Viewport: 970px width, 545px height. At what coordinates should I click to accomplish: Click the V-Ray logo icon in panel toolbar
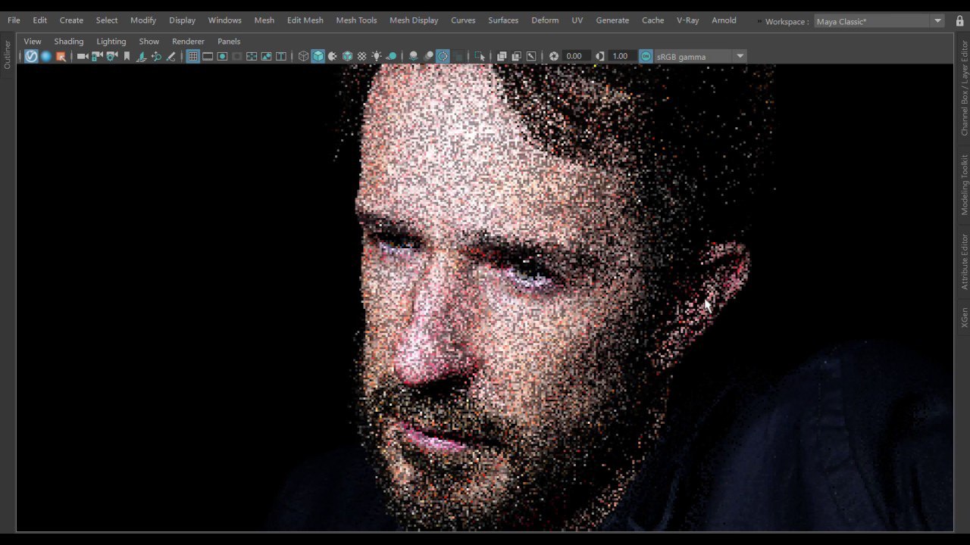click(x=30, y=56)
